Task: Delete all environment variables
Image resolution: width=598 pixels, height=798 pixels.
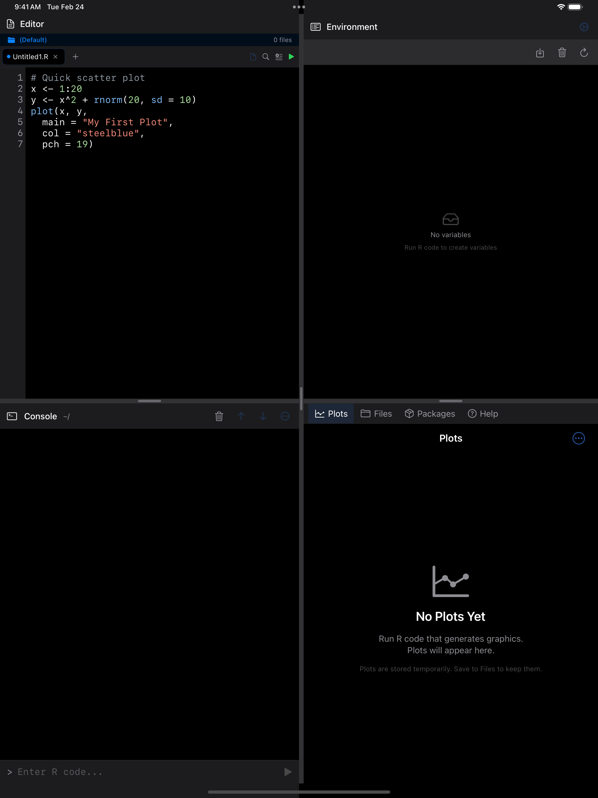Action: (x=562, y=53)
